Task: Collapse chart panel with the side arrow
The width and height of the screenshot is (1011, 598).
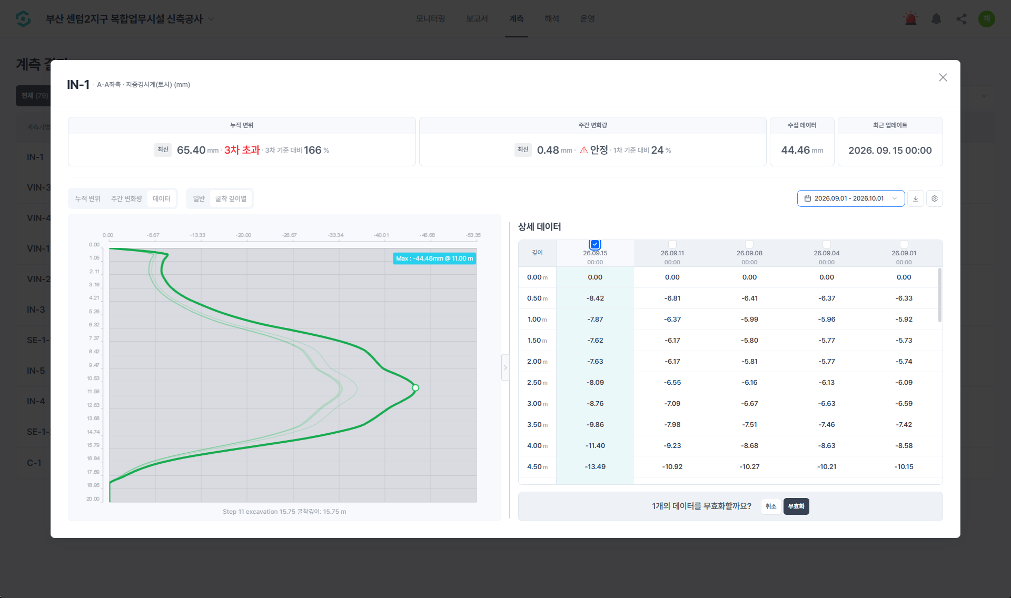Action: click(505, 367)
